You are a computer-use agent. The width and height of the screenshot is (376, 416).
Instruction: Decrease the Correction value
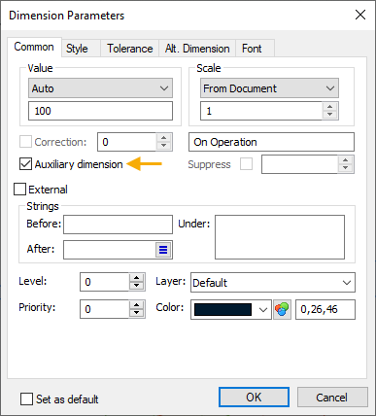click(163, 146)
